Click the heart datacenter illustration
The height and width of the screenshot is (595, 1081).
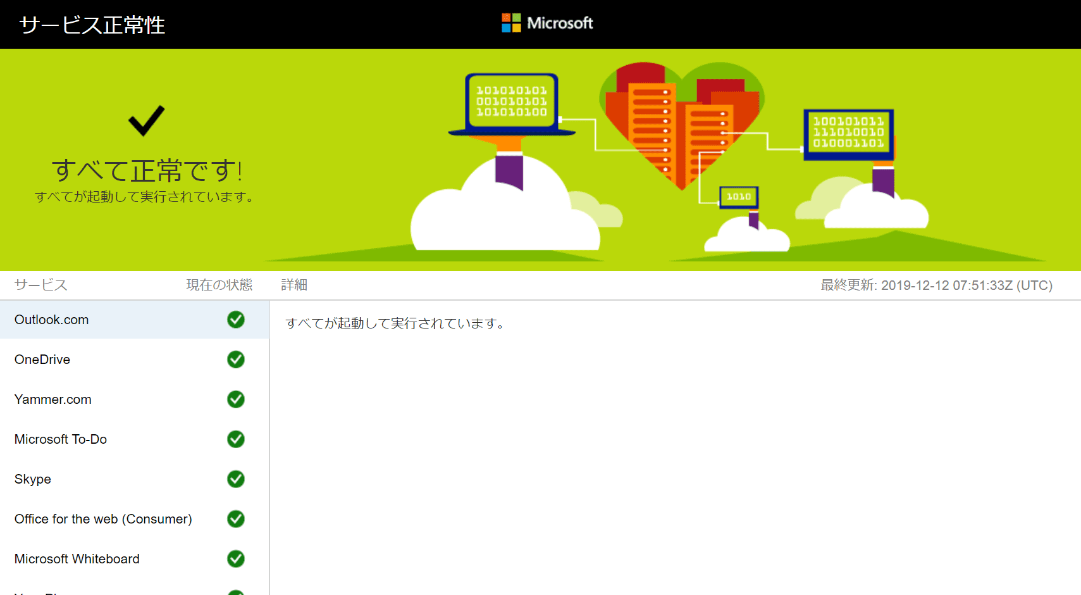[x=682, y=125]
